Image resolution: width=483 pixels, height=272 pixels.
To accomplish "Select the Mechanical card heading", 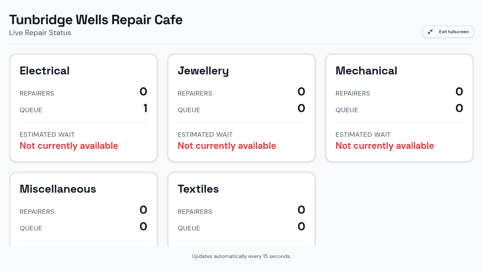I will (x=366, y=71).
